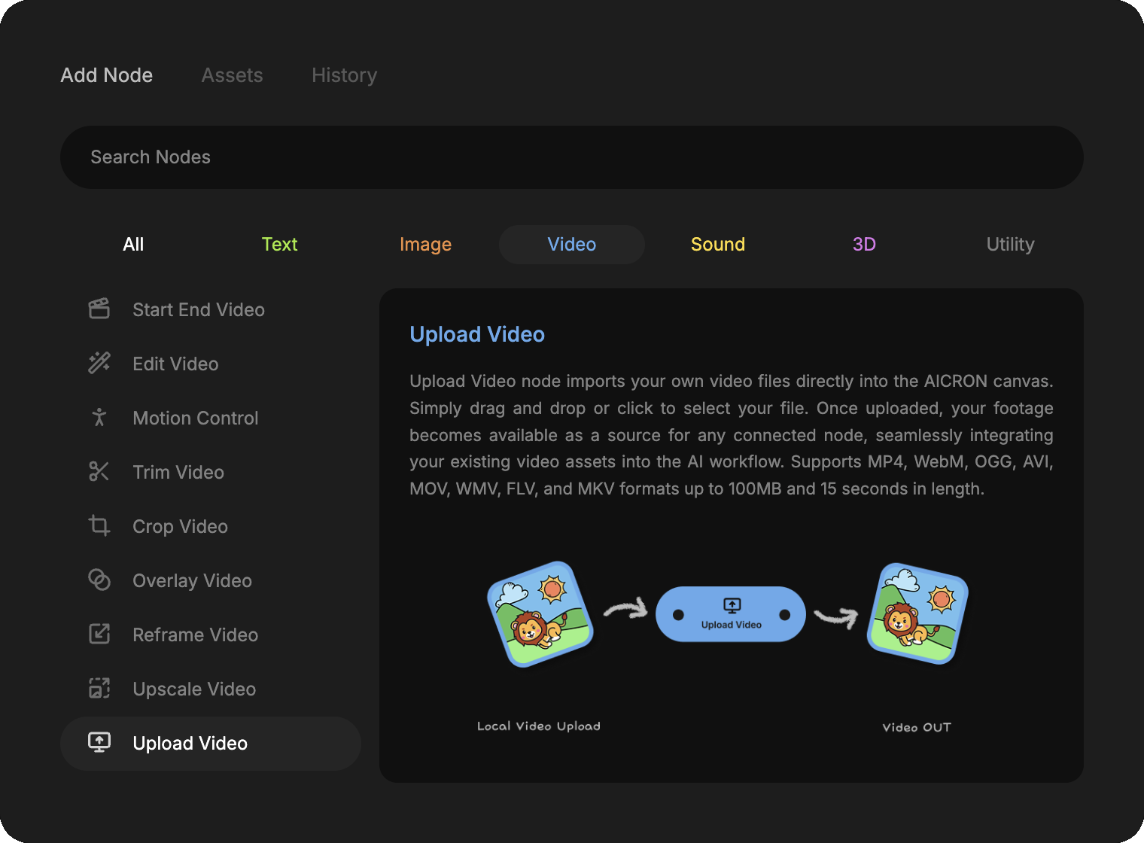Select the Edit Video magic wand icon

coord(99,363)
